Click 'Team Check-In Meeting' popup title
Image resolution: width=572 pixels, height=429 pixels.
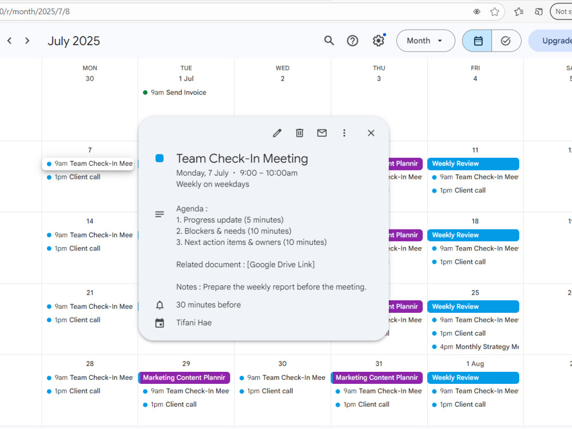[x=242, y=158]
